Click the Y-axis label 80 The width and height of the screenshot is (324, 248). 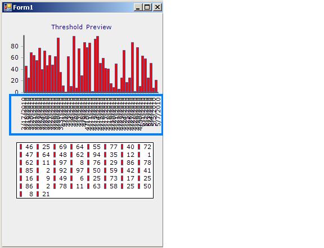click(15, 46)
